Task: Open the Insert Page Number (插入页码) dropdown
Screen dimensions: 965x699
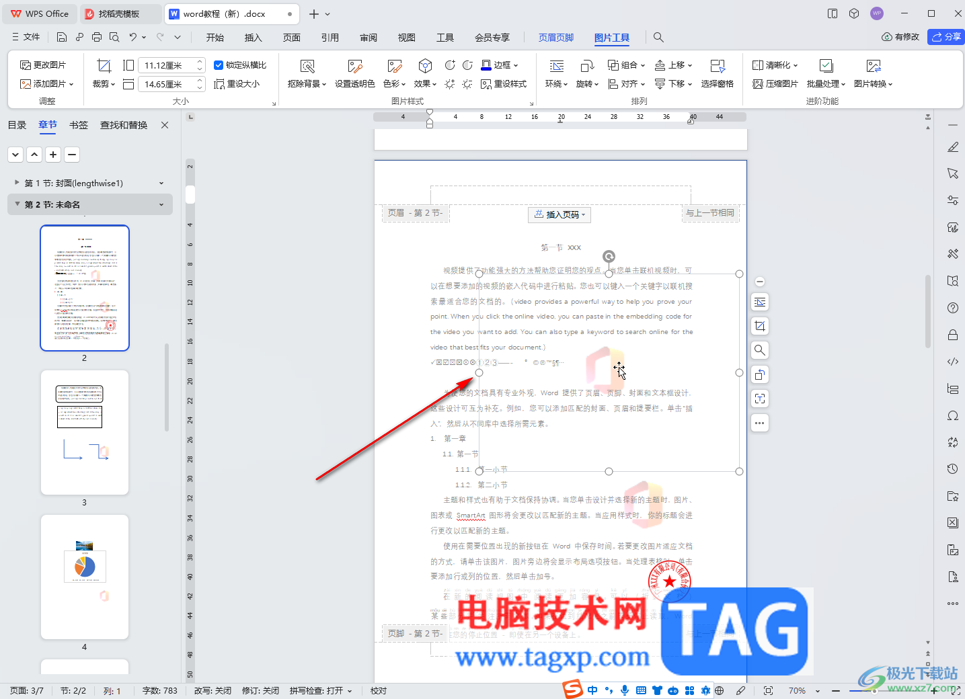Action: (x=560, y=214)
